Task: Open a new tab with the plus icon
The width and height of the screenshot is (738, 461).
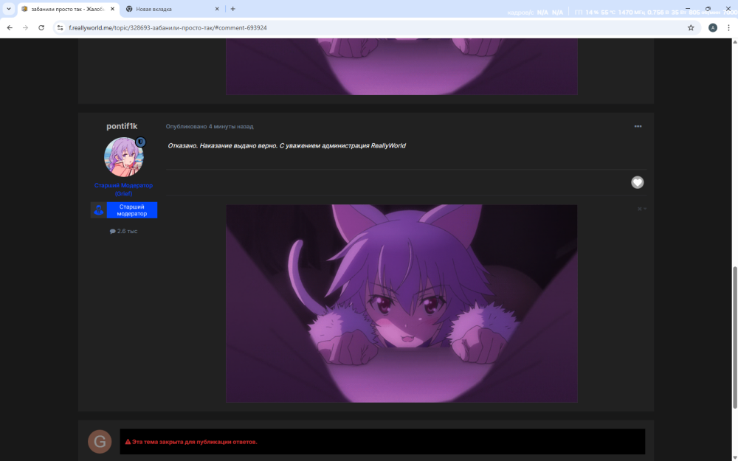Action: [x=232, y=9]
